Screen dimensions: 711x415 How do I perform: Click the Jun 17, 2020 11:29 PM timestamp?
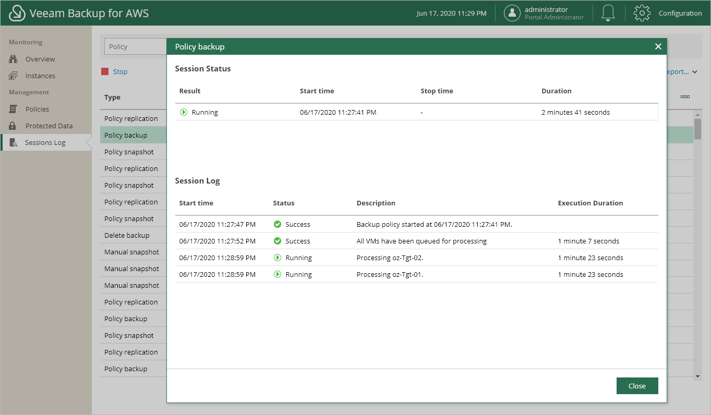[x=451, y=13]
